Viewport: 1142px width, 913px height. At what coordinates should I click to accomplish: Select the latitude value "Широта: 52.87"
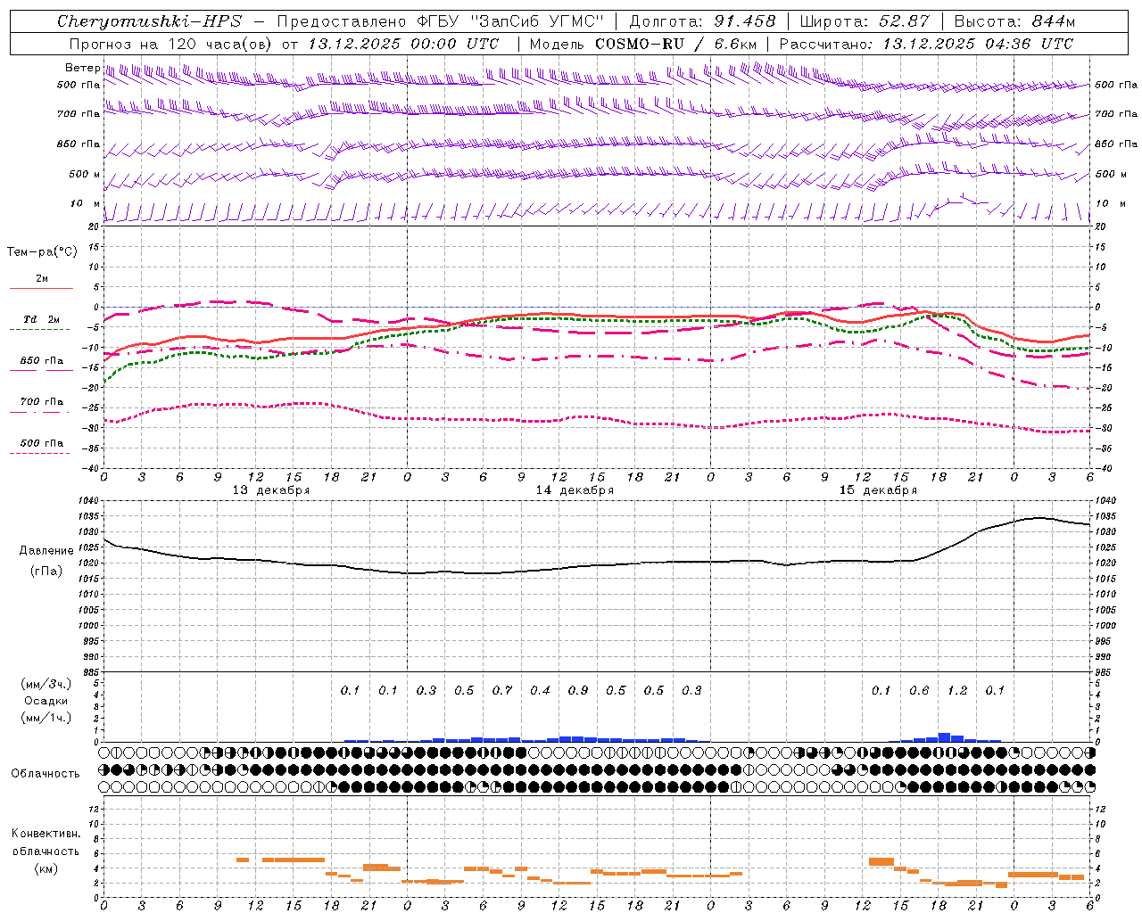pyautogui.click(x=865, y=21)
